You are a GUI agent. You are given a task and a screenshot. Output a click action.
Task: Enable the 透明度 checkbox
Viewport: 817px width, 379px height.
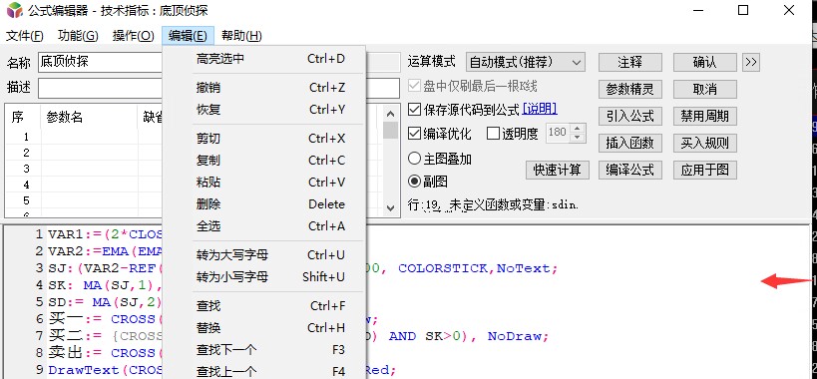tap(493, 134)
